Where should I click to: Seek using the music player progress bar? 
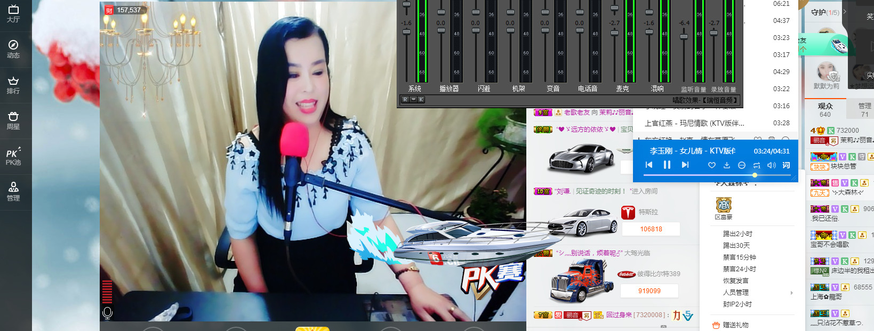click(718, 175)
